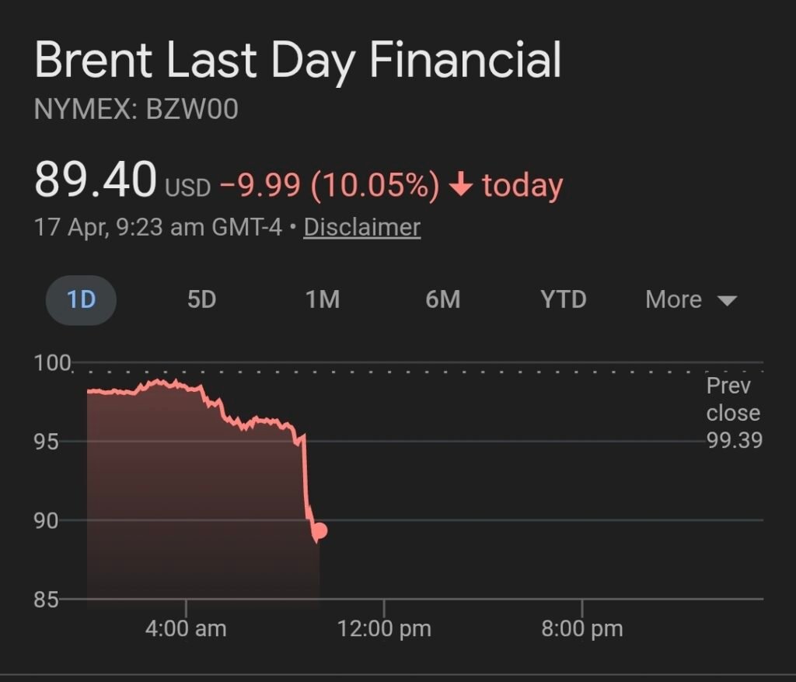Select the 1D range tab
Image resolution: width=796 pixels, height=682 pixels.
(81, 299)
